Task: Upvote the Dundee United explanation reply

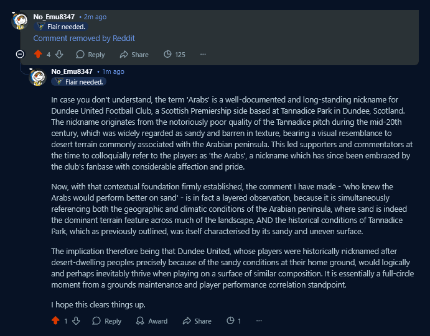Action: coord(56,321)
